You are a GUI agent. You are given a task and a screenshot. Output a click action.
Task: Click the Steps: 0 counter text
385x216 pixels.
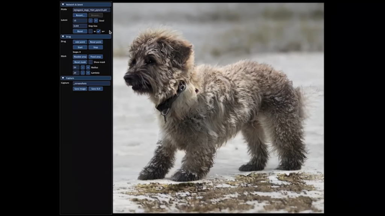(x=77, y=52)
